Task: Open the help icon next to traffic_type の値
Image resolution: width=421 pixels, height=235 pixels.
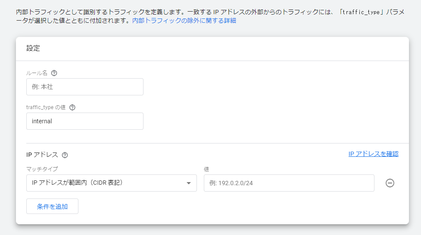Action: point(72,107)
